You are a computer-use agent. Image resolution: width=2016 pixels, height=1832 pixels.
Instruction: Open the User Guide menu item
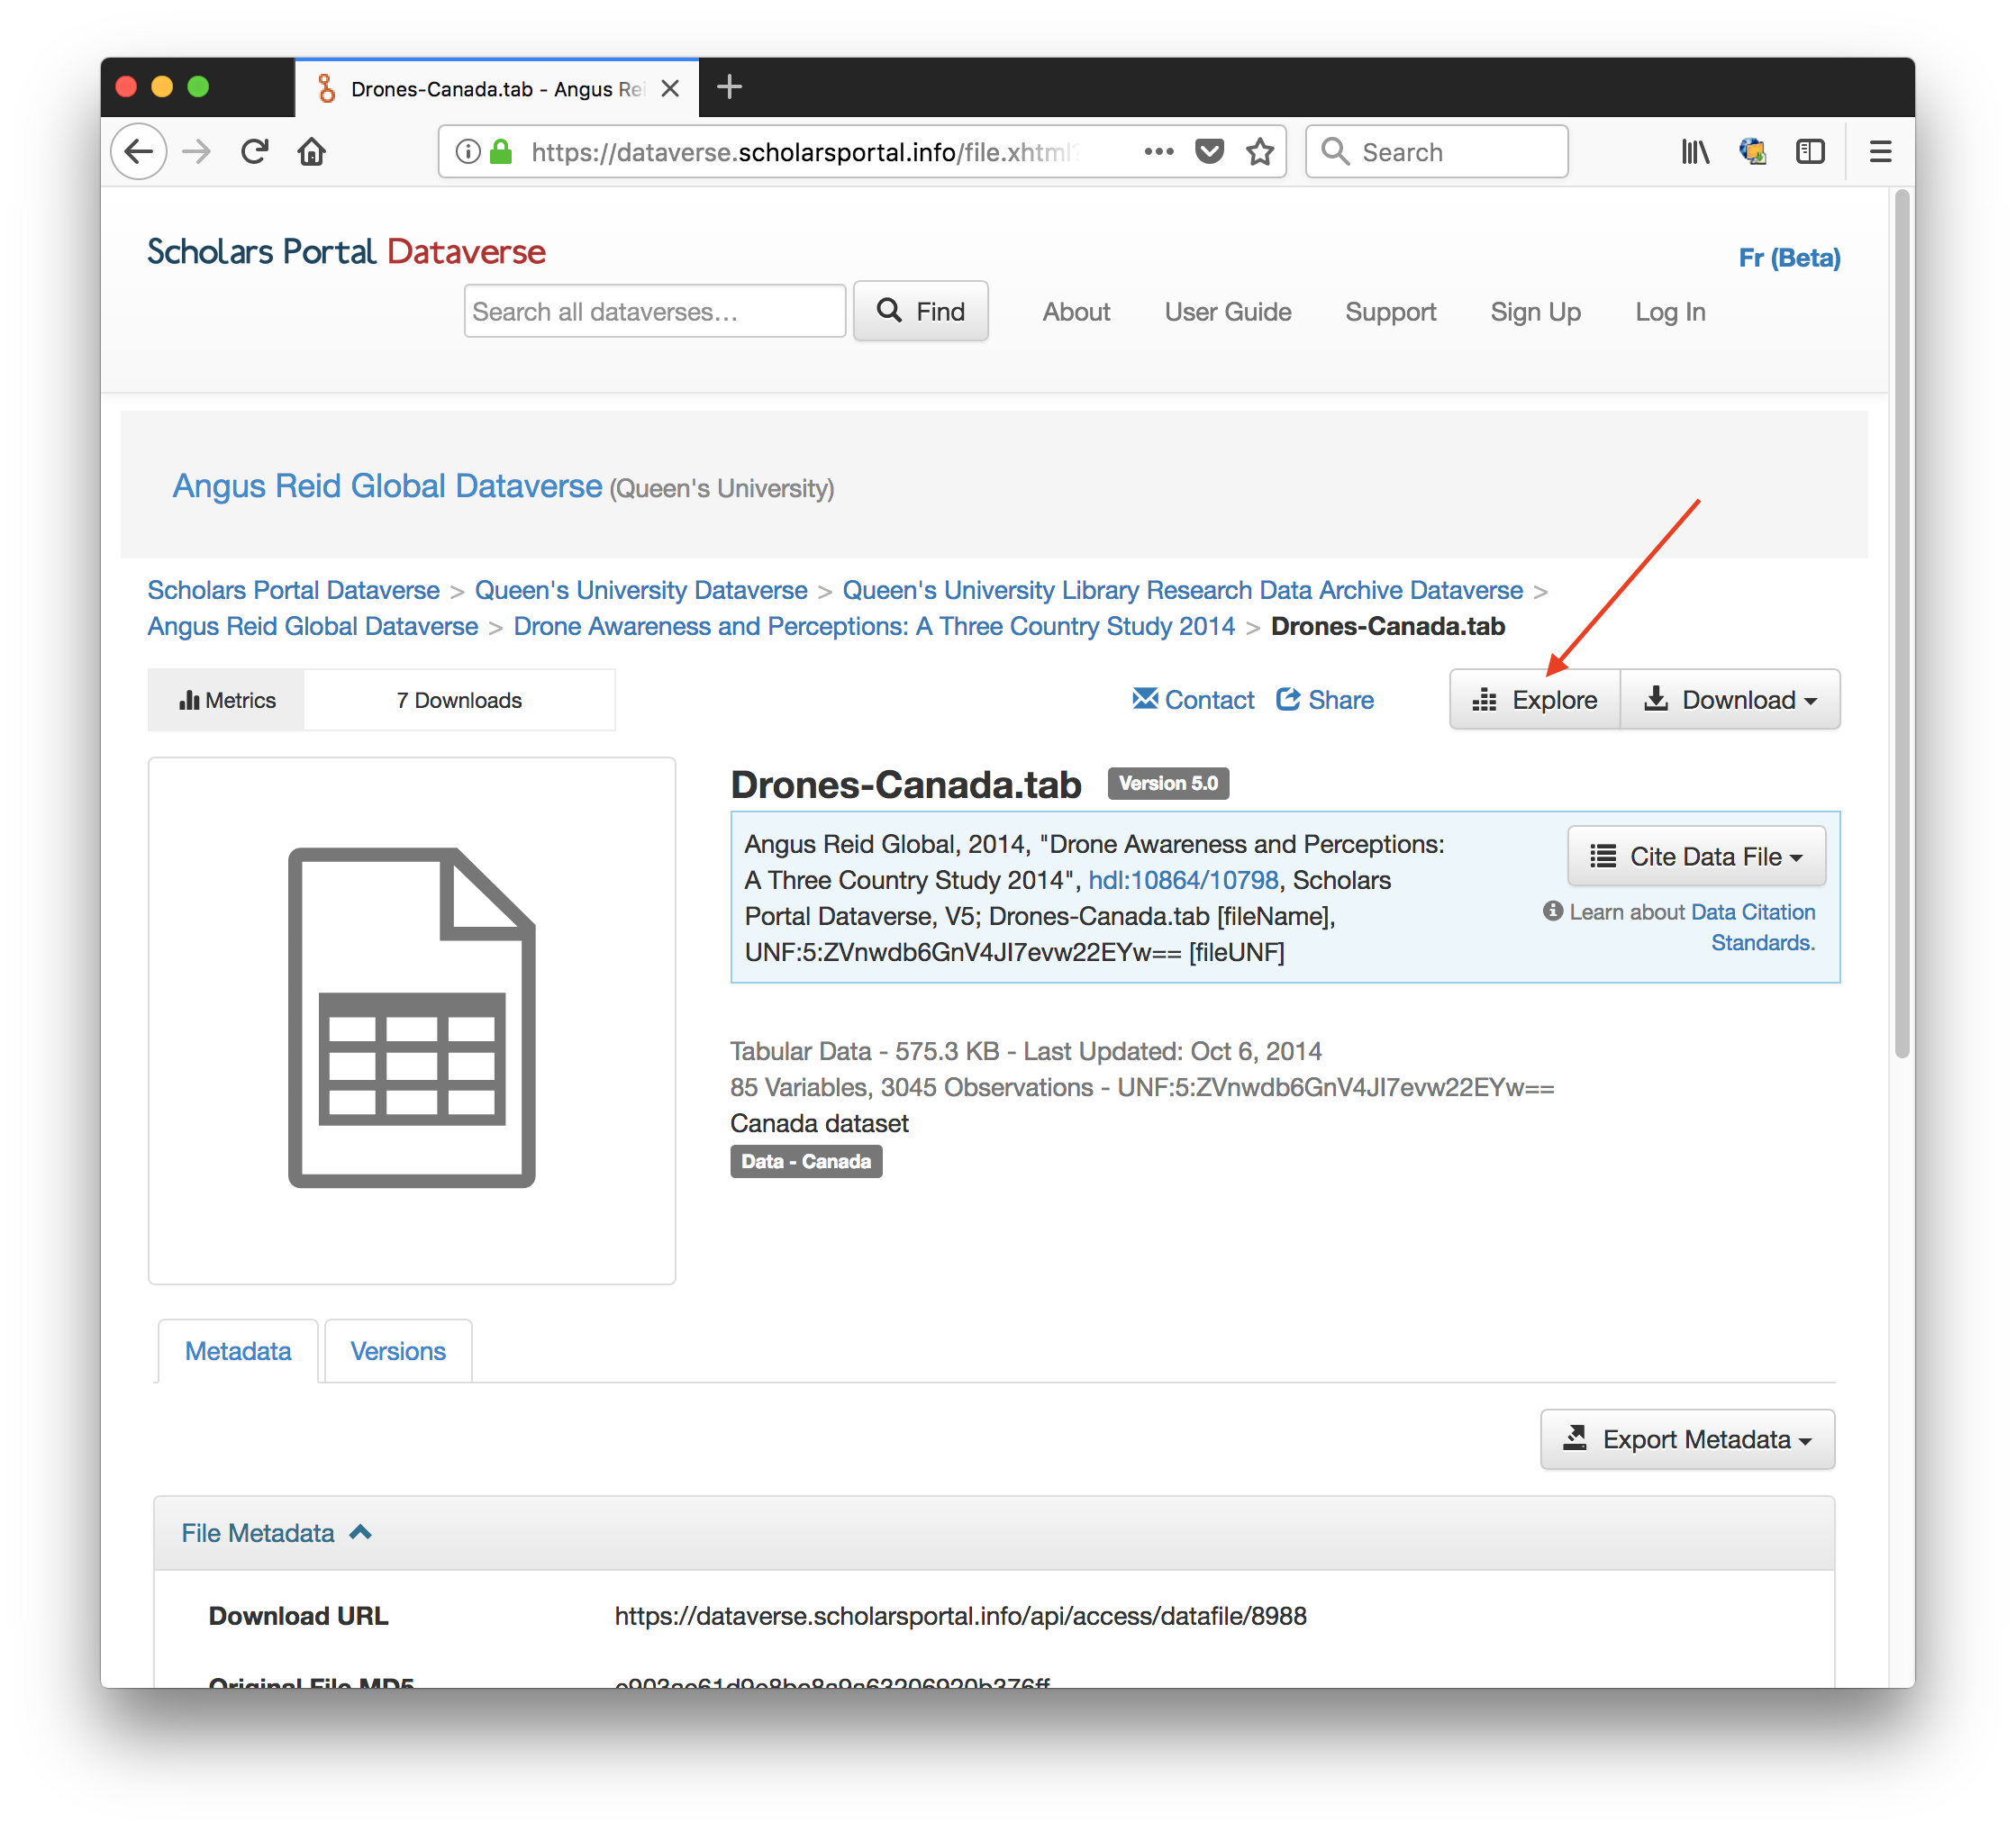(1227, 312)
